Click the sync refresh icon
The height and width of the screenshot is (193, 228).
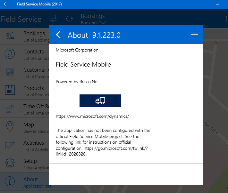[x=69, y=19]
